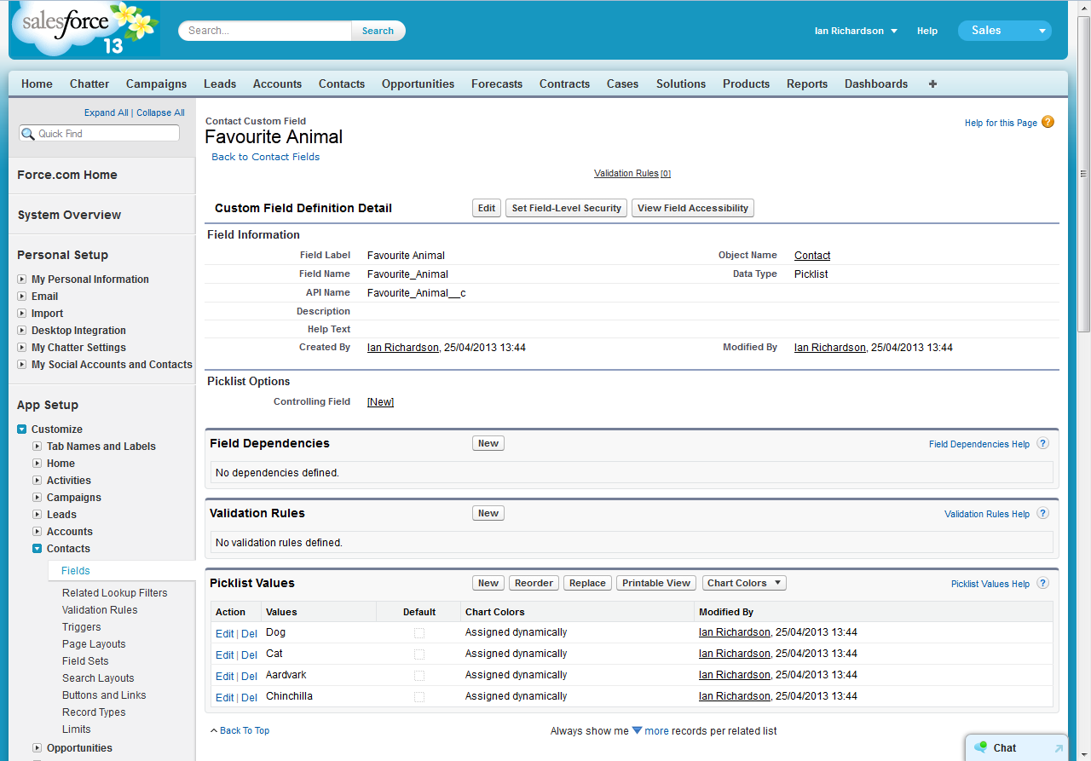Image resolution: width=1091 pixels, height=761 pixels.
Task: Click the Quick Find magnifier icon
Action: click(28, 134)
